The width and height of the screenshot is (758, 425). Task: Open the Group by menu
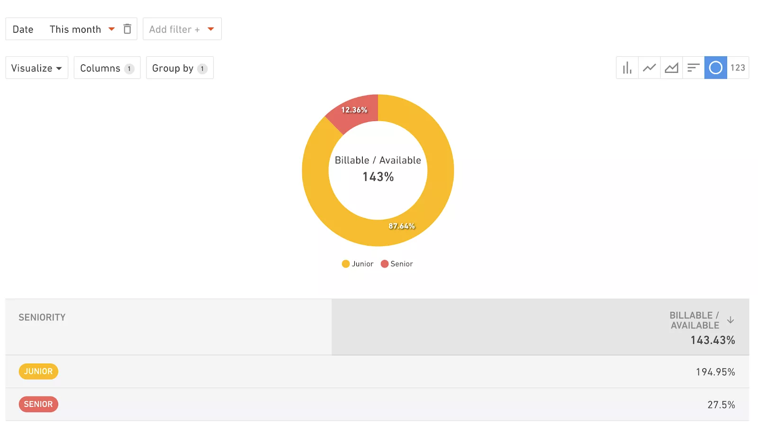[180, 68]
